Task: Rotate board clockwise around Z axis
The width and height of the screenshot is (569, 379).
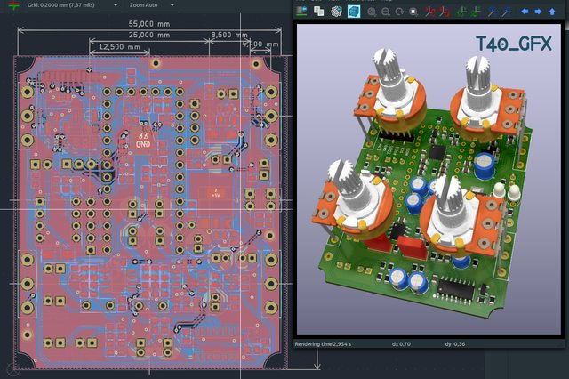Action: (x=493, y=12)
